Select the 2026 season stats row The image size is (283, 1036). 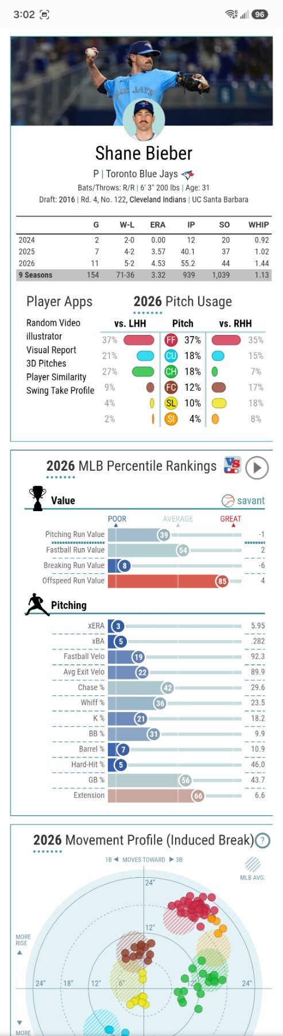144,264
